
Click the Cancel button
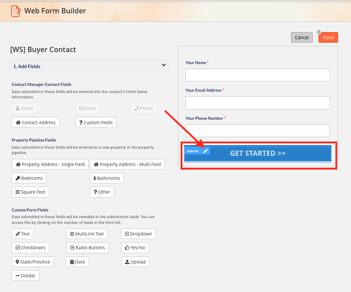(x=302, y=37)
